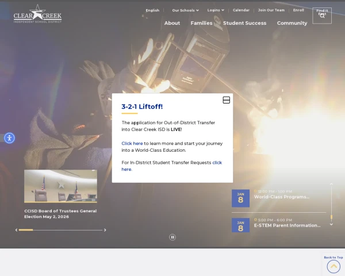Click the Clear Creek ISD logo
Viewport: 345px width, 276px height.
pos(37,14)
